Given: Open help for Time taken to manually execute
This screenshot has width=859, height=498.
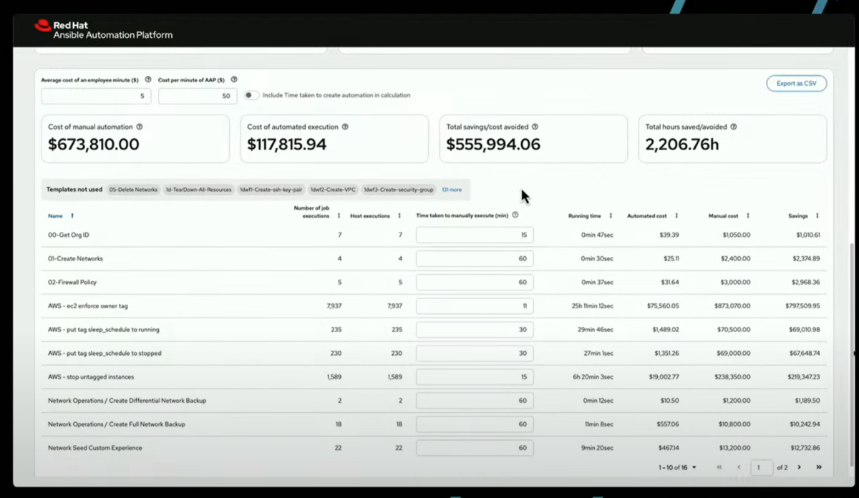Looking at the screenshot, I should click(515, 215).
